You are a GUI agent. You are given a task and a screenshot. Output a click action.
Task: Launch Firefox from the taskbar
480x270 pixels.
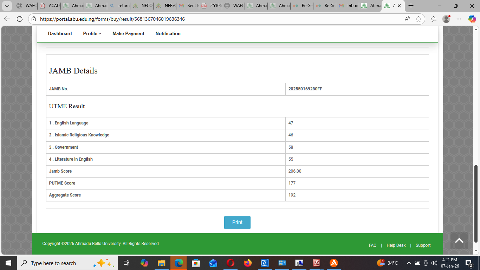click(x=248, y=263)
